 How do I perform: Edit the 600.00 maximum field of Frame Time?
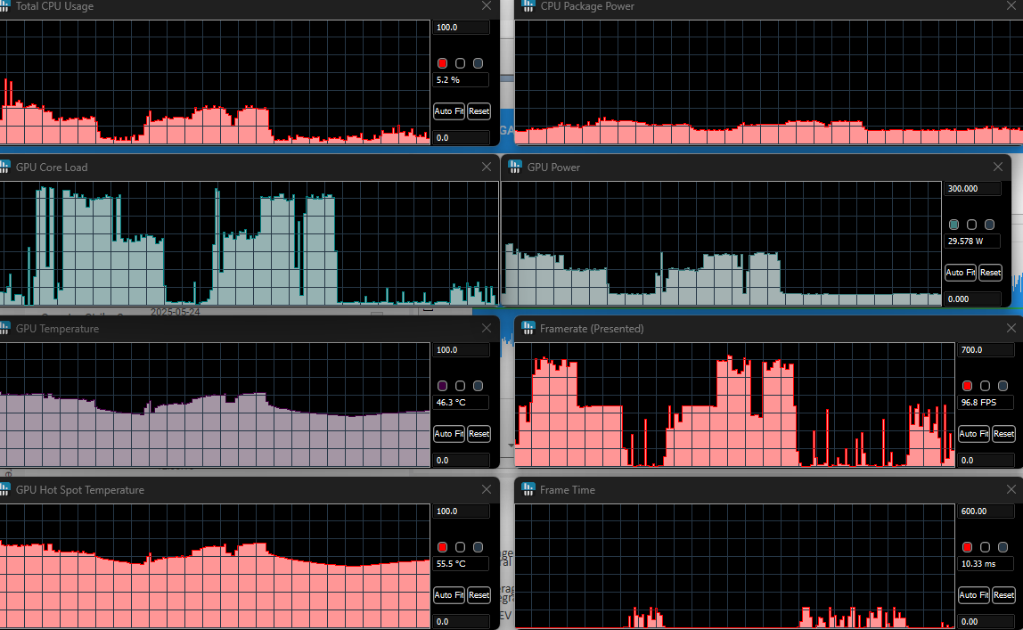pos(986,511)
